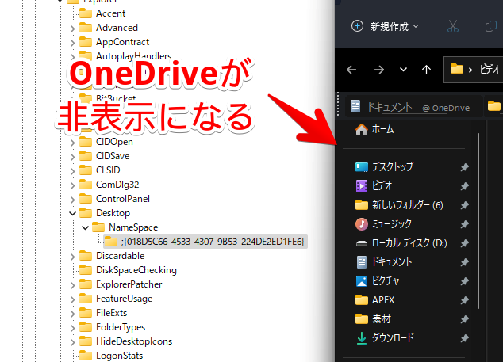Click the Desktop key folder icon
503x362 pixels.
86,213
